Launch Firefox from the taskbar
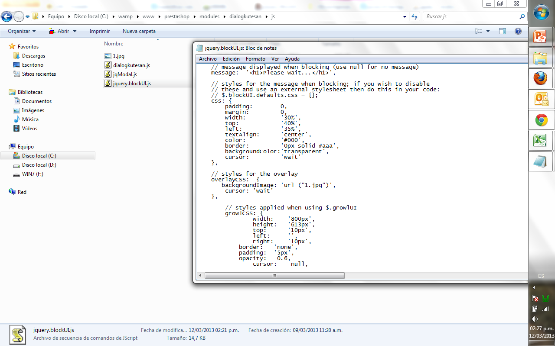 coord(541,79)
